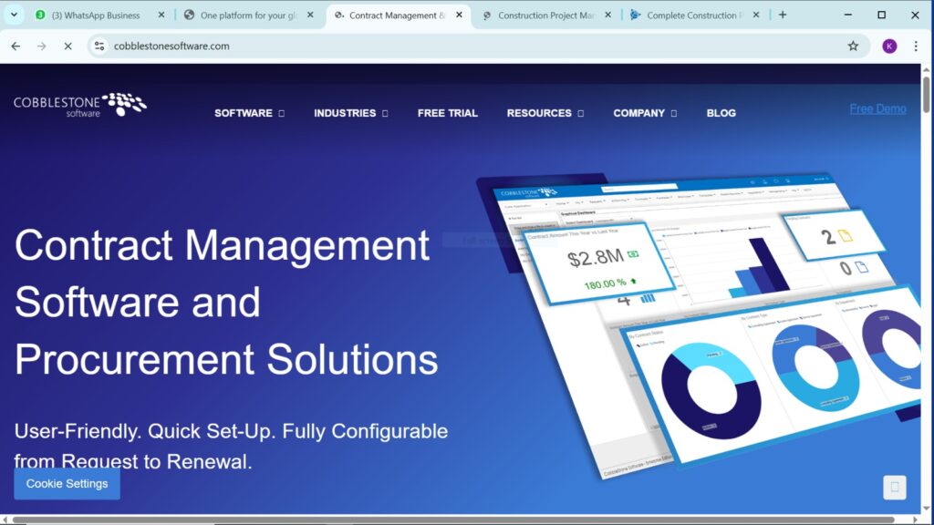Viewport: 934px width, 525px height.
Task: Open the profile avatar K menu
Action: click(889, 46)
